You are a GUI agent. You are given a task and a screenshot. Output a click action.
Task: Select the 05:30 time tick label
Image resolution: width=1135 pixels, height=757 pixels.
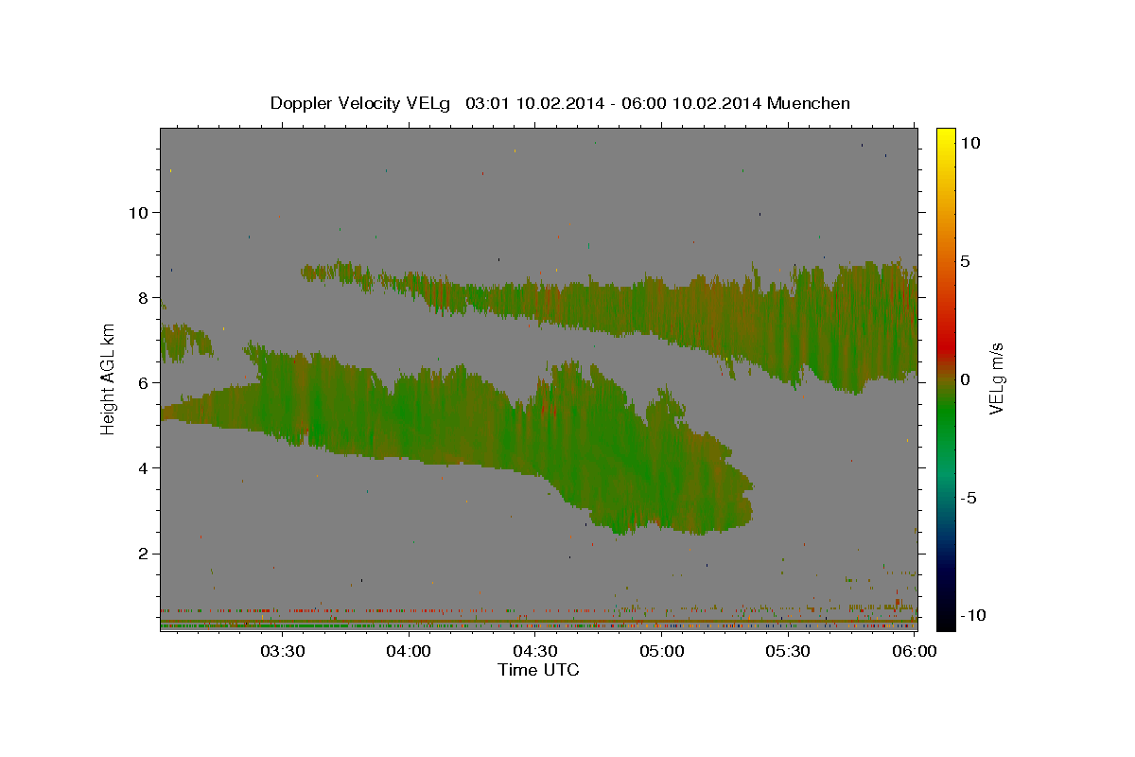click(787, 651)
